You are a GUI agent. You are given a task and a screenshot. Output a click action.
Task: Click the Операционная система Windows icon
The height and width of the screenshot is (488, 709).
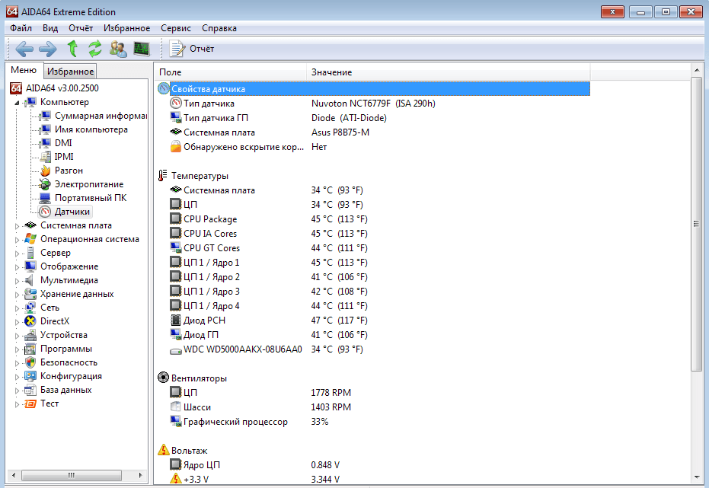[30, 239]
